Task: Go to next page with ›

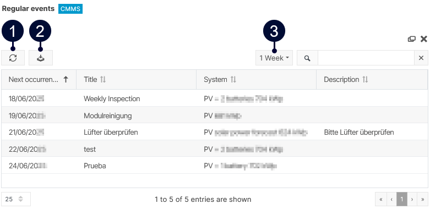Action: (x=412, y=199)
